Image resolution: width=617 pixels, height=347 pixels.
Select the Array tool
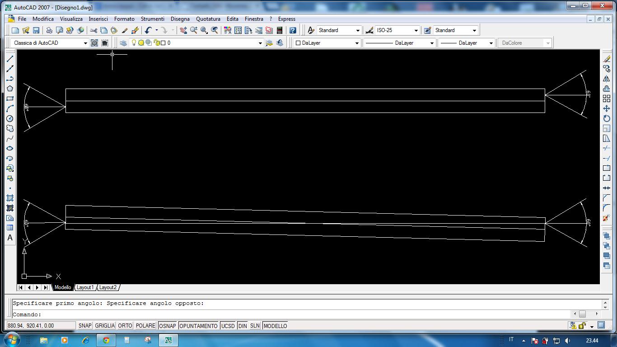click(607, 98)
